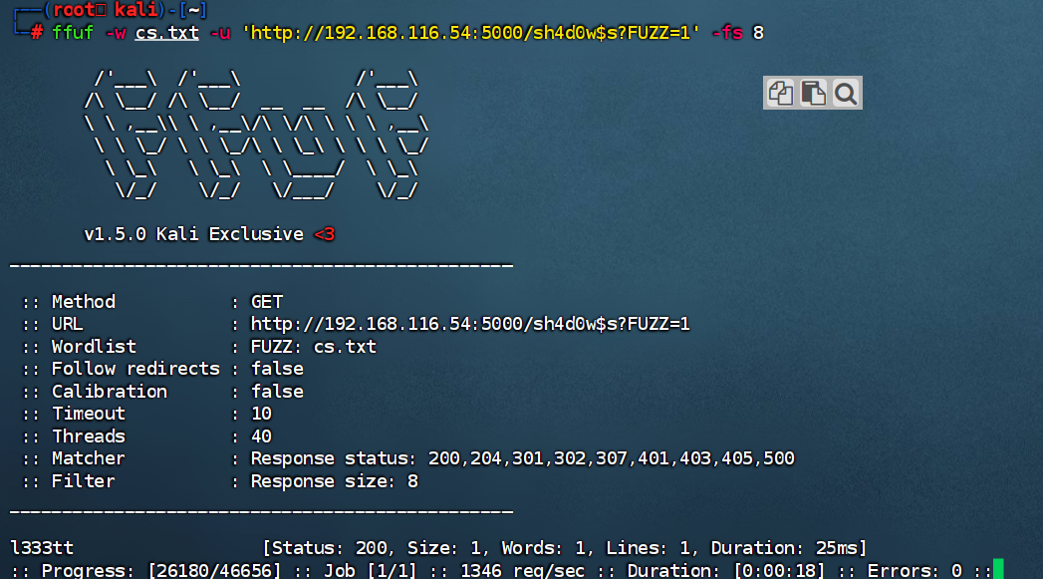Click the paste icon in the floating toolbar
Screen dimensions: 1043x579
coord(813,92)
